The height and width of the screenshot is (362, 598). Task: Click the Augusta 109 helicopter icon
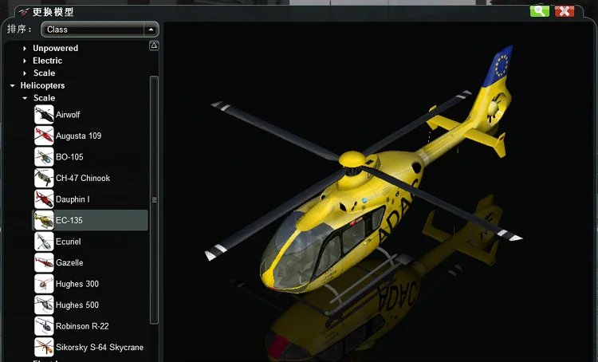(44, 136)
